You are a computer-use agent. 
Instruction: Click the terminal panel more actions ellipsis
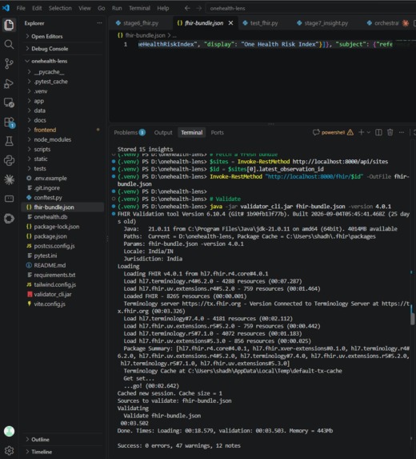[402, 132]
